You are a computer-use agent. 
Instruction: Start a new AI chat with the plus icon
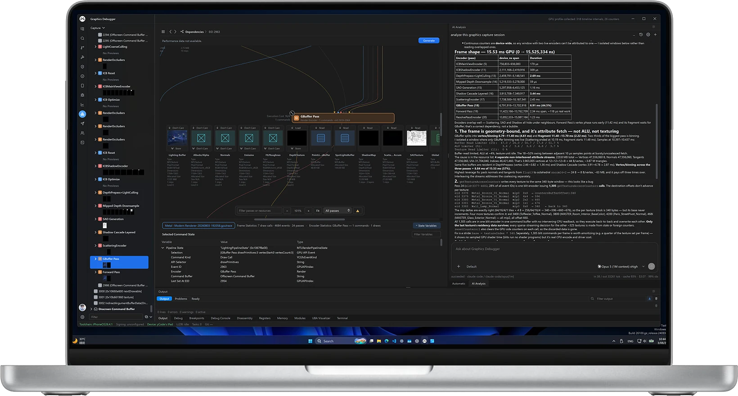[x=655, y=35]
